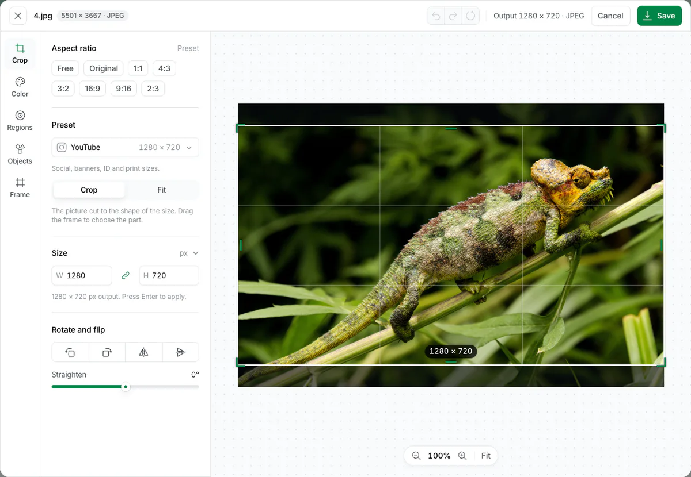The width and height of the screenshot is (691, 477).
Task: Click the bottom-left crop corner handle
Action: pyautogui.click(x=240, y=362)
